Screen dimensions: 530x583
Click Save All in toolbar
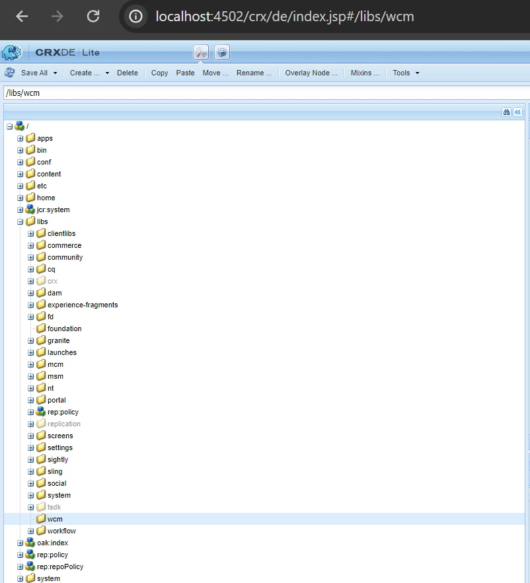pyautogui.click(x=34, y=73)
